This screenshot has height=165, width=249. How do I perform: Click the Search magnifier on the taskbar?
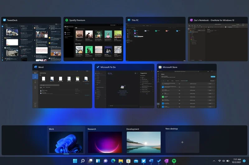click(x=82, y=161)
